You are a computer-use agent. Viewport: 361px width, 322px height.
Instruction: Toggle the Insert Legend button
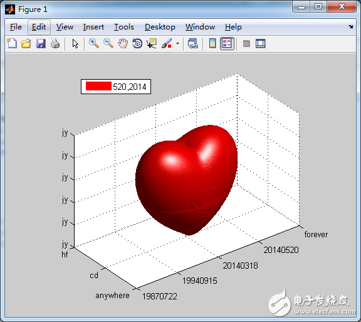[227, 43]
